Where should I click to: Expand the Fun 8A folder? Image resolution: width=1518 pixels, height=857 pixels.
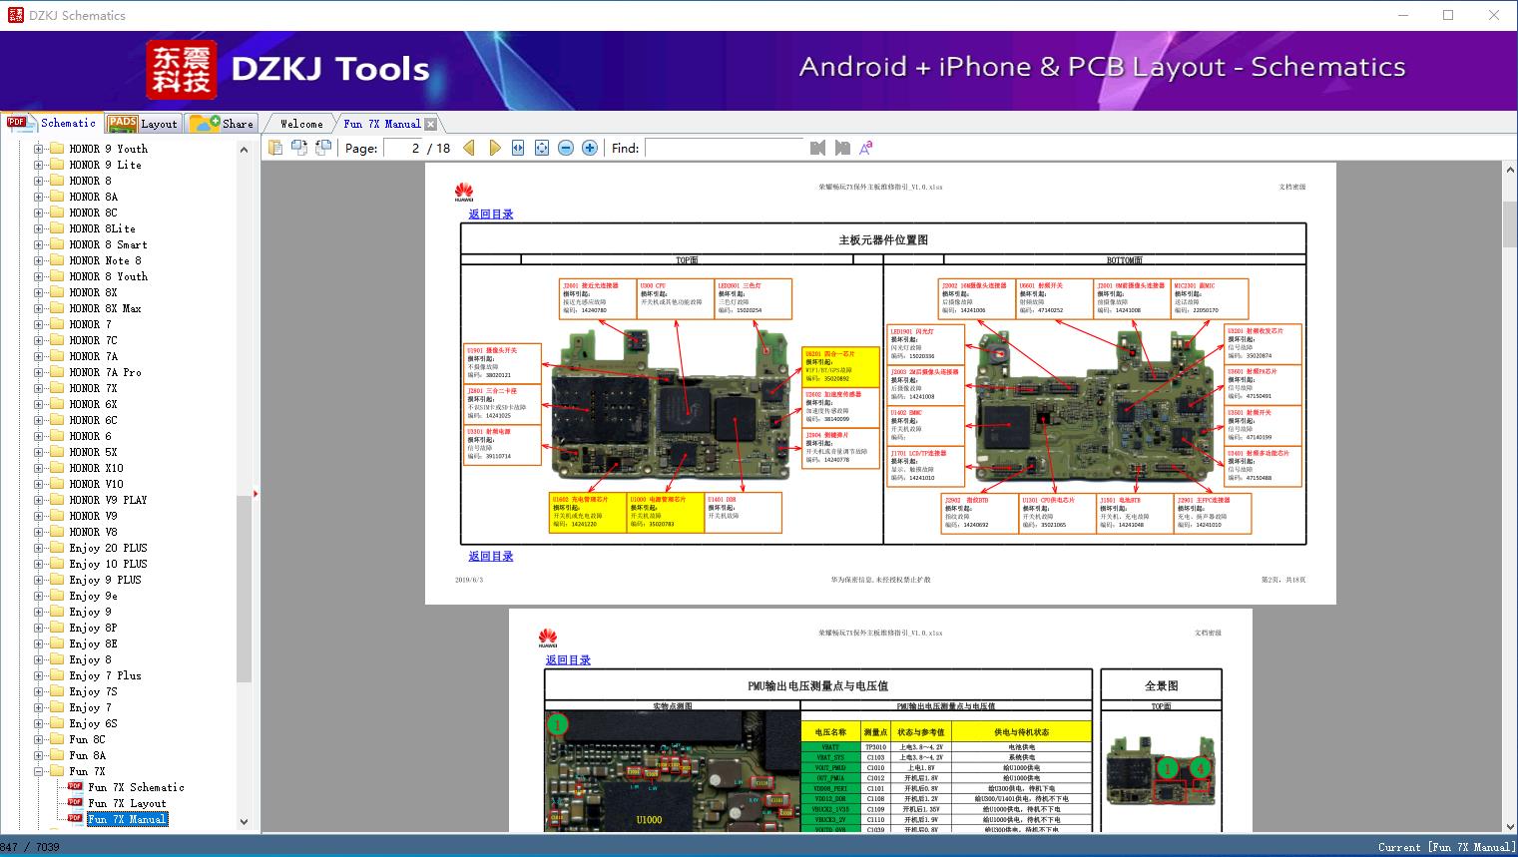pyautogui.click(x=39, y=755)
